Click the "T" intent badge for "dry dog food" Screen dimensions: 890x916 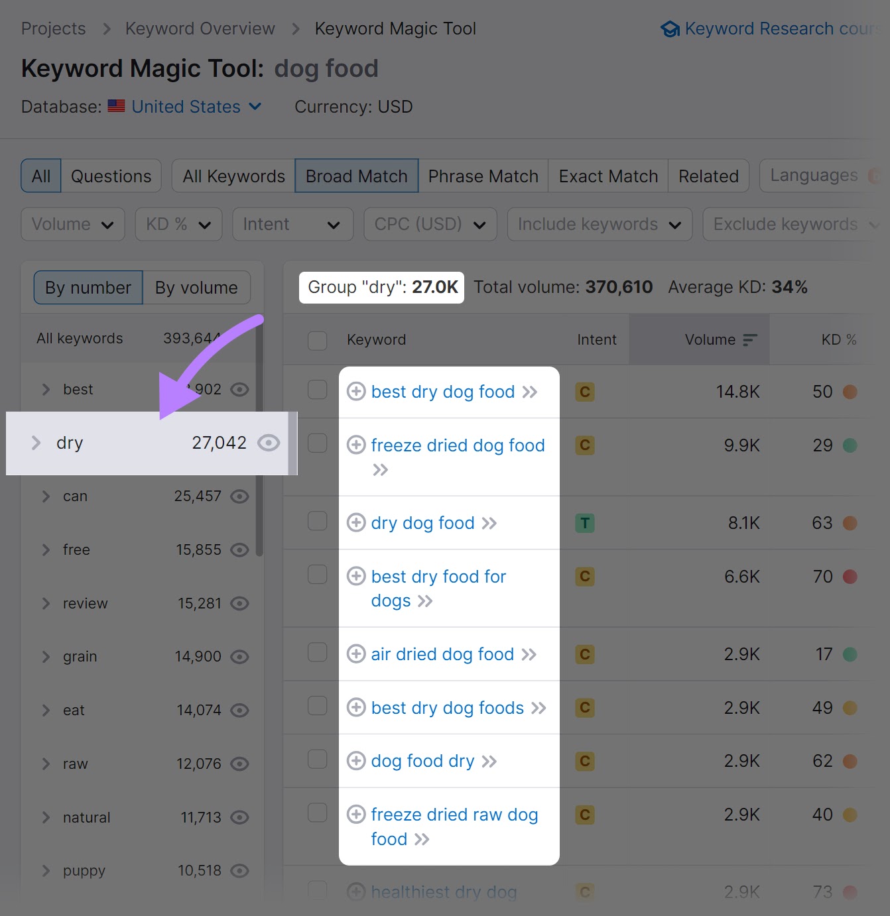(x=584, y=523)
